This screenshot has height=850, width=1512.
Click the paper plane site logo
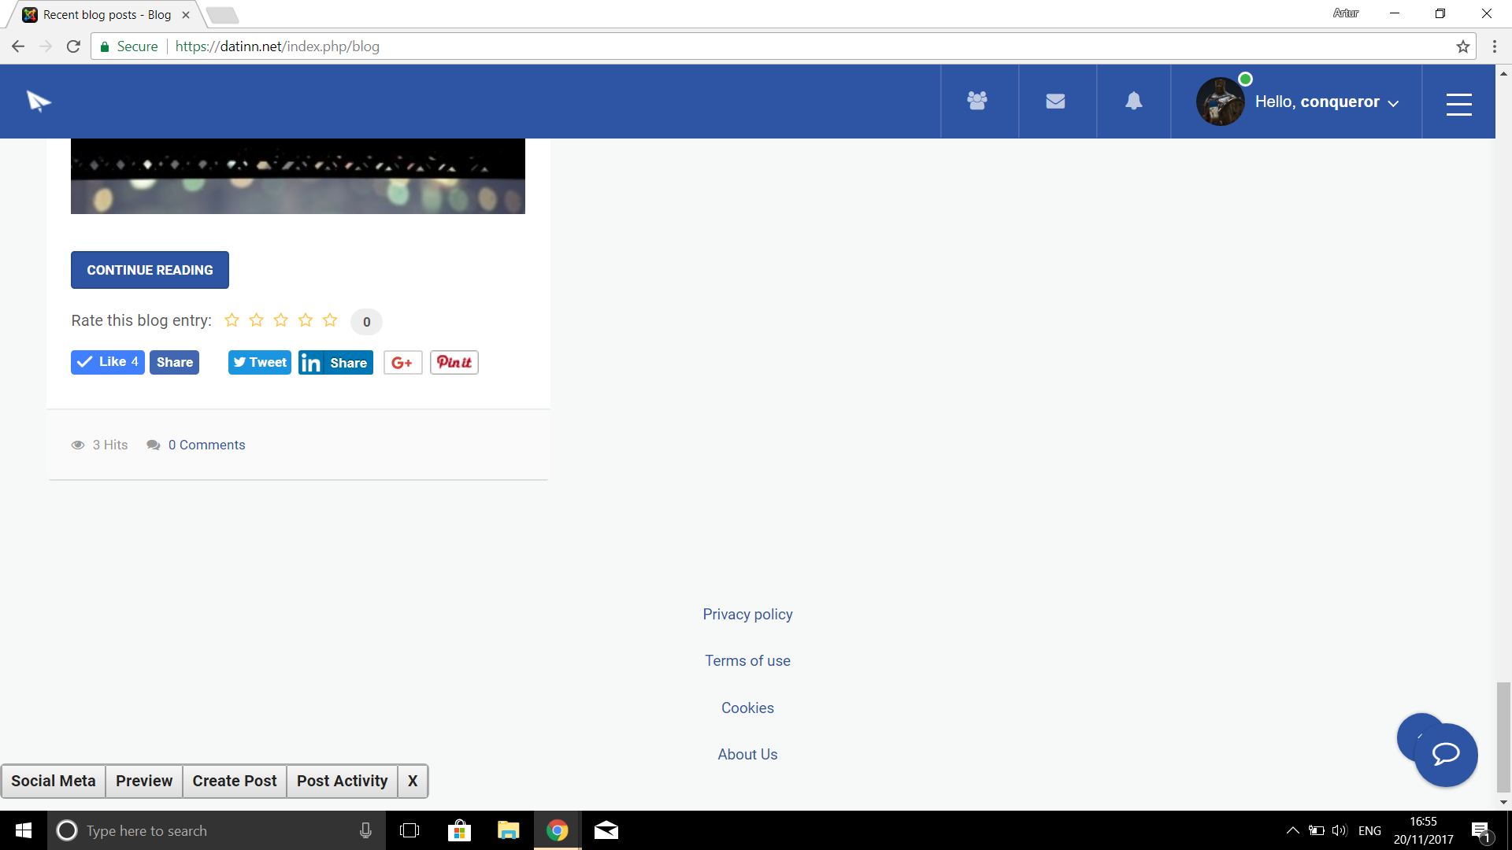point(39,102)
